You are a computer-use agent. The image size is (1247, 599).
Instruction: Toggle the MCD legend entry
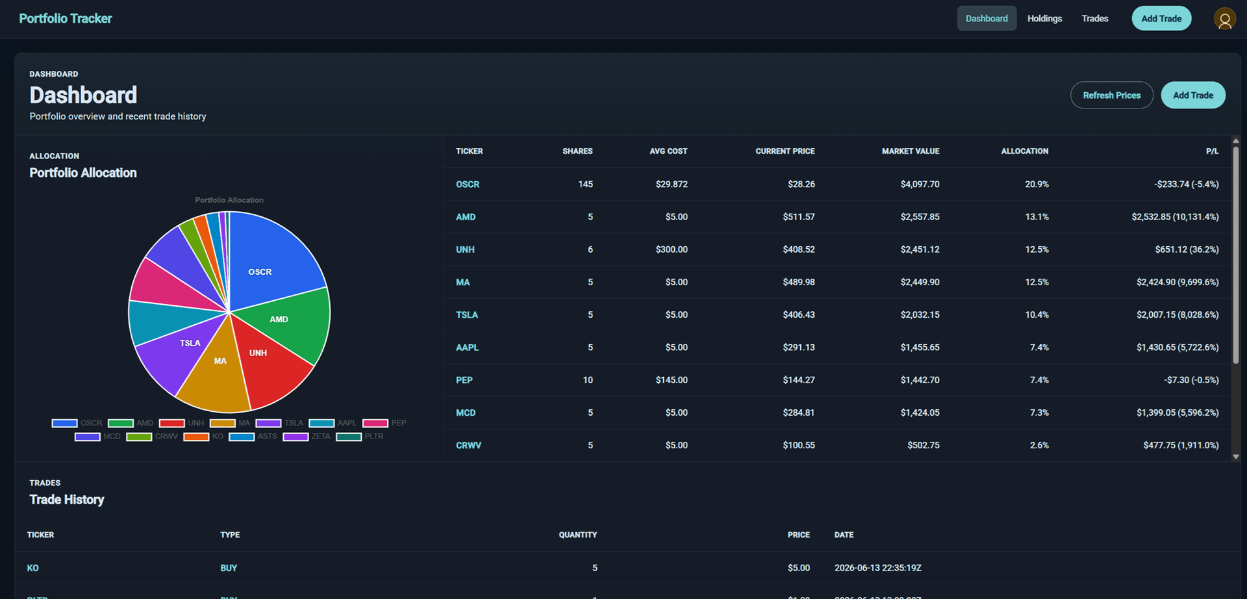click(97, 437)
